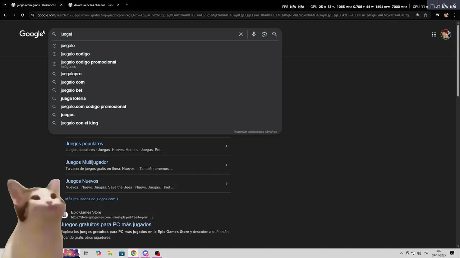This screenshot has width=460, height=258.
Task: Choose the 'juegalo codigo' suggestion
Action: tap(75, 54)
